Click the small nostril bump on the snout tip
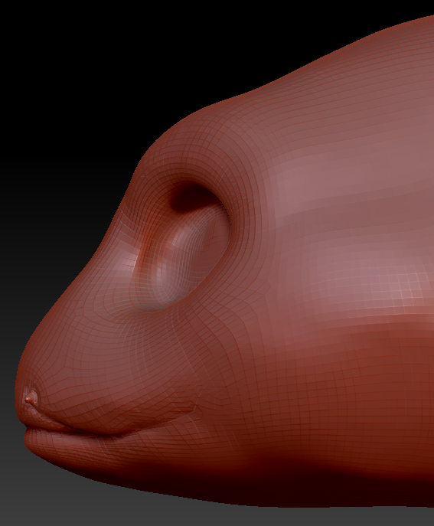434x526 pixels. [x=30, y=398]
